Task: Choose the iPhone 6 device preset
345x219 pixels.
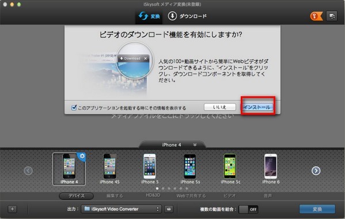Action: [271, 169]
